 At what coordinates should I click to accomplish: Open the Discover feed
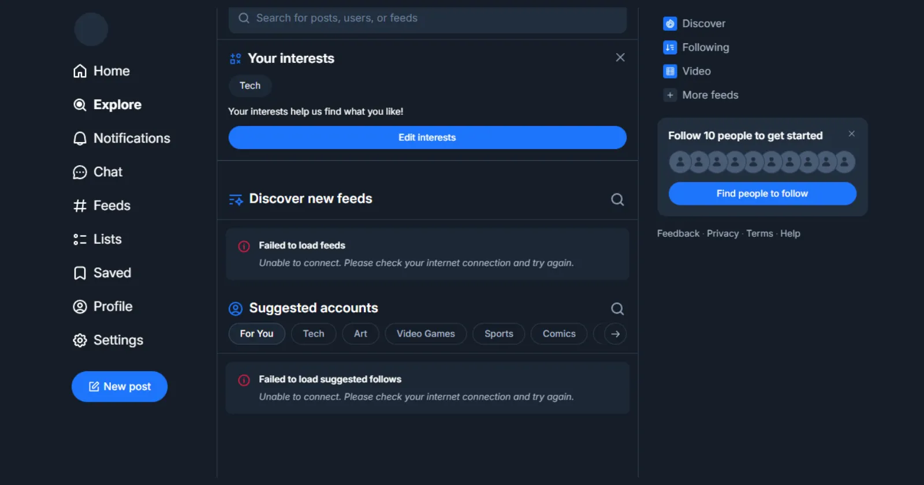click(703, 24)
